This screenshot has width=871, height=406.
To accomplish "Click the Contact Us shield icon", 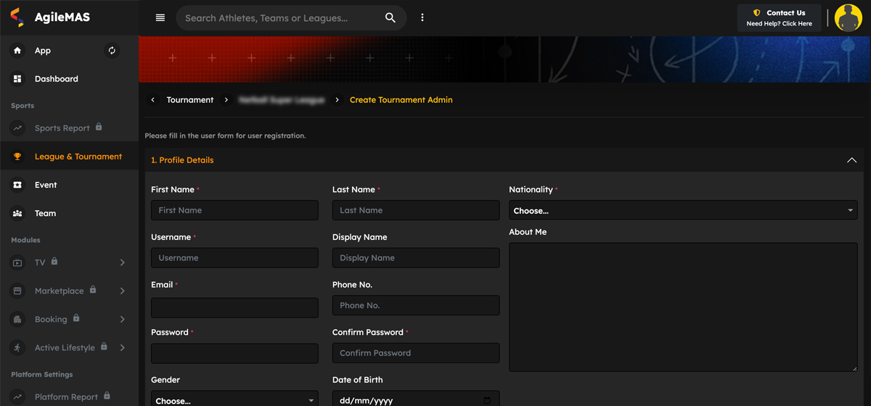I will [x=757, y=13].
